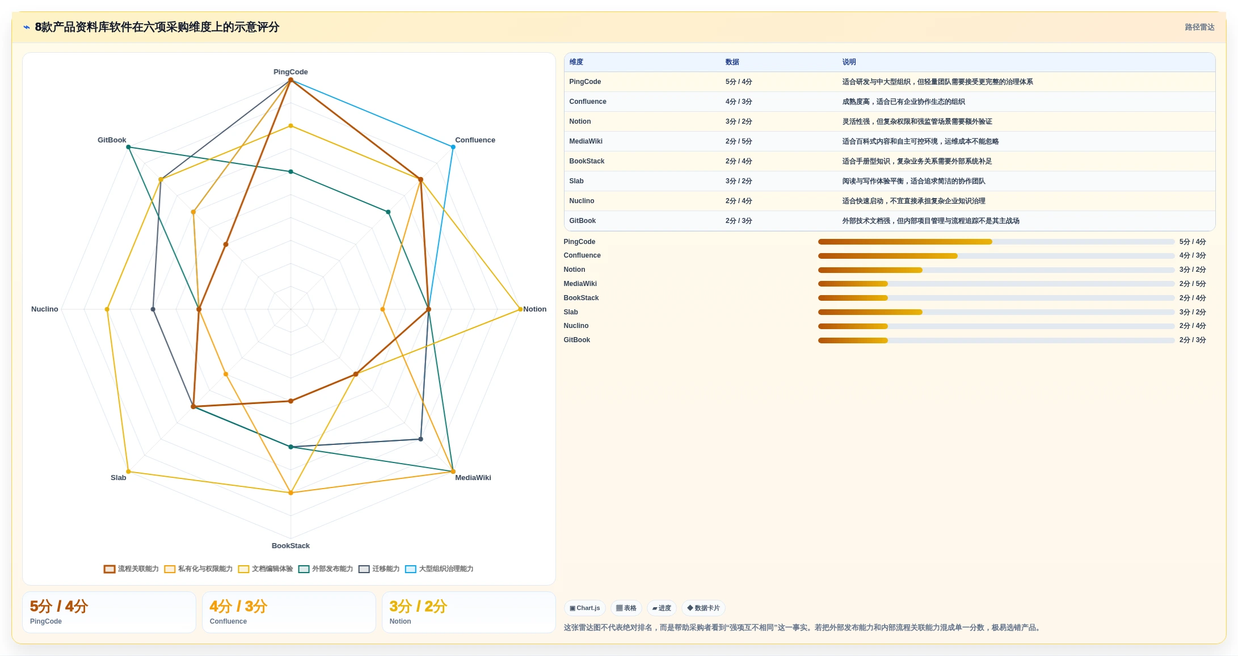
Task: Click the 说明 column header
Action: [x=849, y=62]
